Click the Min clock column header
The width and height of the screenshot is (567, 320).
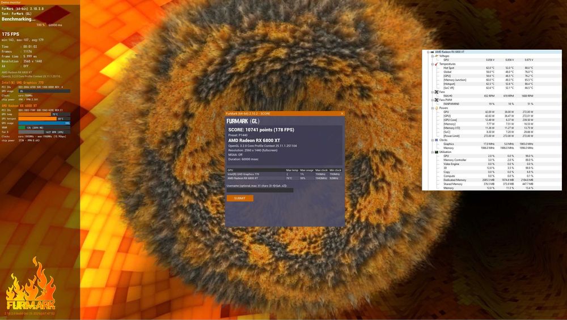(x=335, y=170)
